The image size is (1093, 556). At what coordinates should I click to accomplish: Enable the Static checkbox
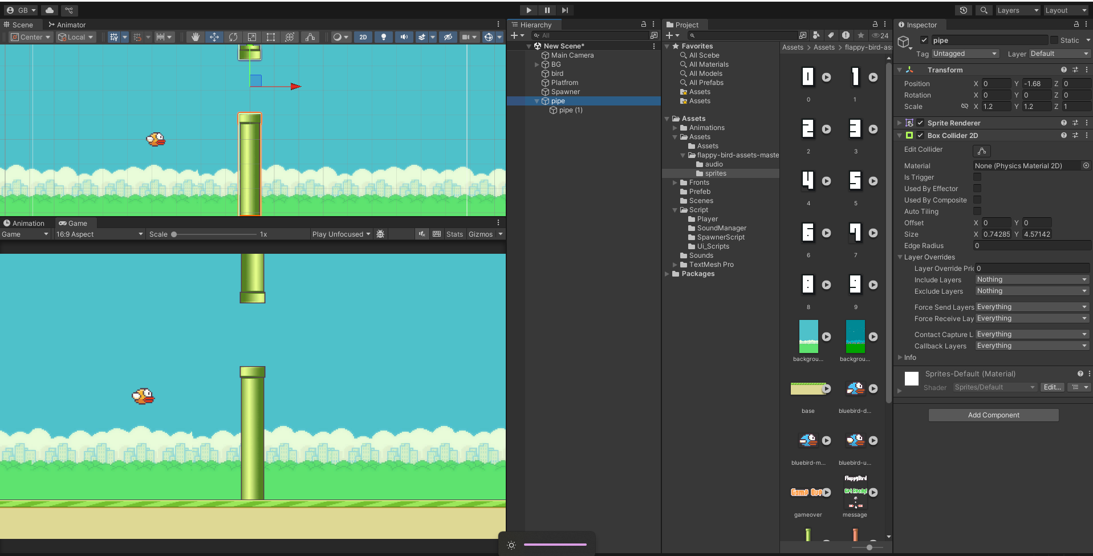(x=1054, y=40)
